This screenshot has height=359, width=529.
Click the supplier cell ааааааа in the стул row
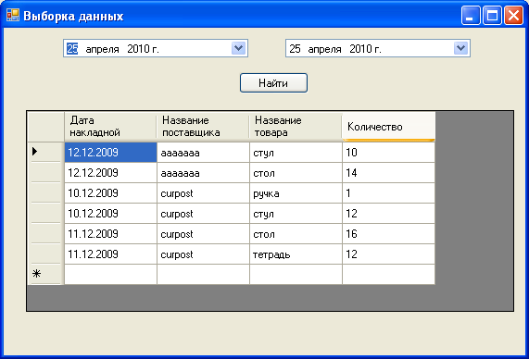[203, 153]
